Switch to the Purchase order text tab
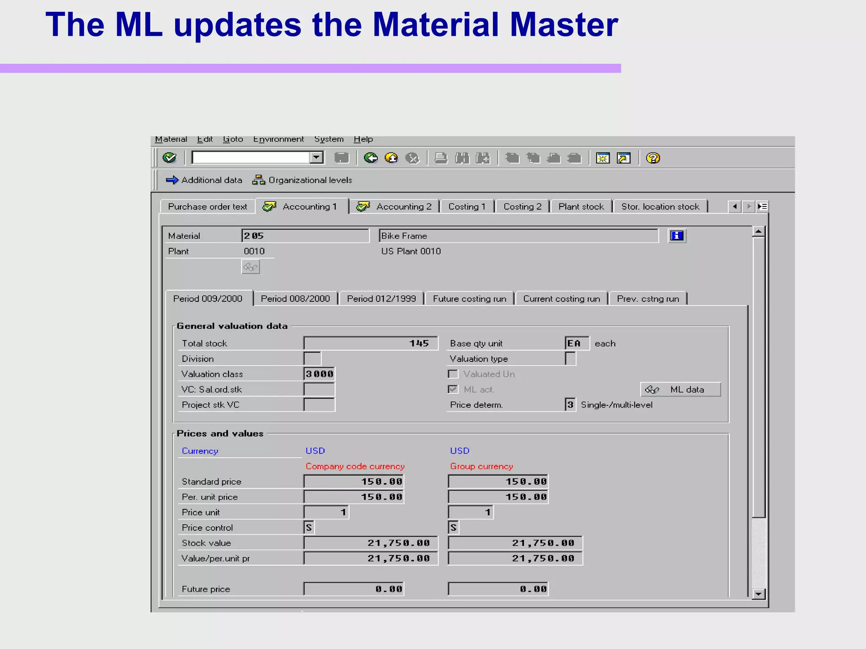The width and height of the screenshot is (866, 649). tap(208, 206)
